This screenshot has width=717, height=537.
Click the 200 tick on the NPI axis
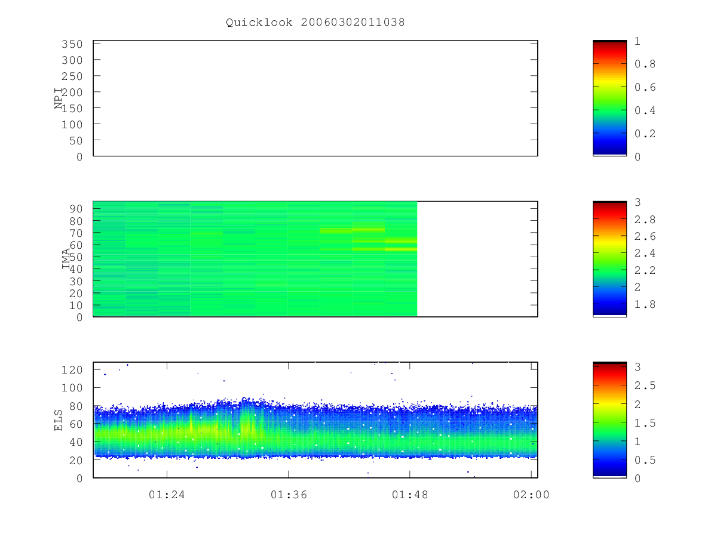coord(71,92)
